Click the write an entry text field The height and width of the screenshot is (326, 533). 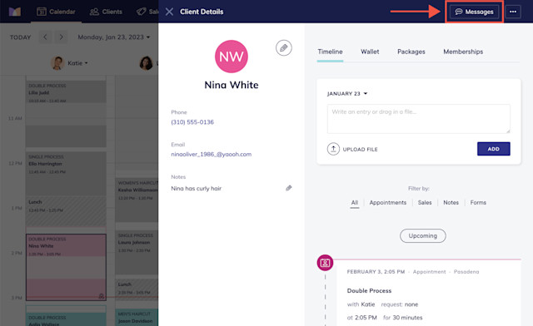(418, 119)
